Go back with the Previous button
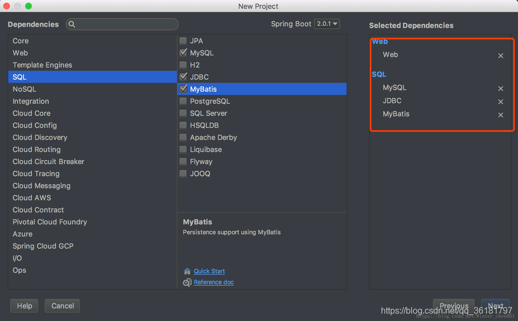This screenshot has width=518, height=321. click(454, 305)
